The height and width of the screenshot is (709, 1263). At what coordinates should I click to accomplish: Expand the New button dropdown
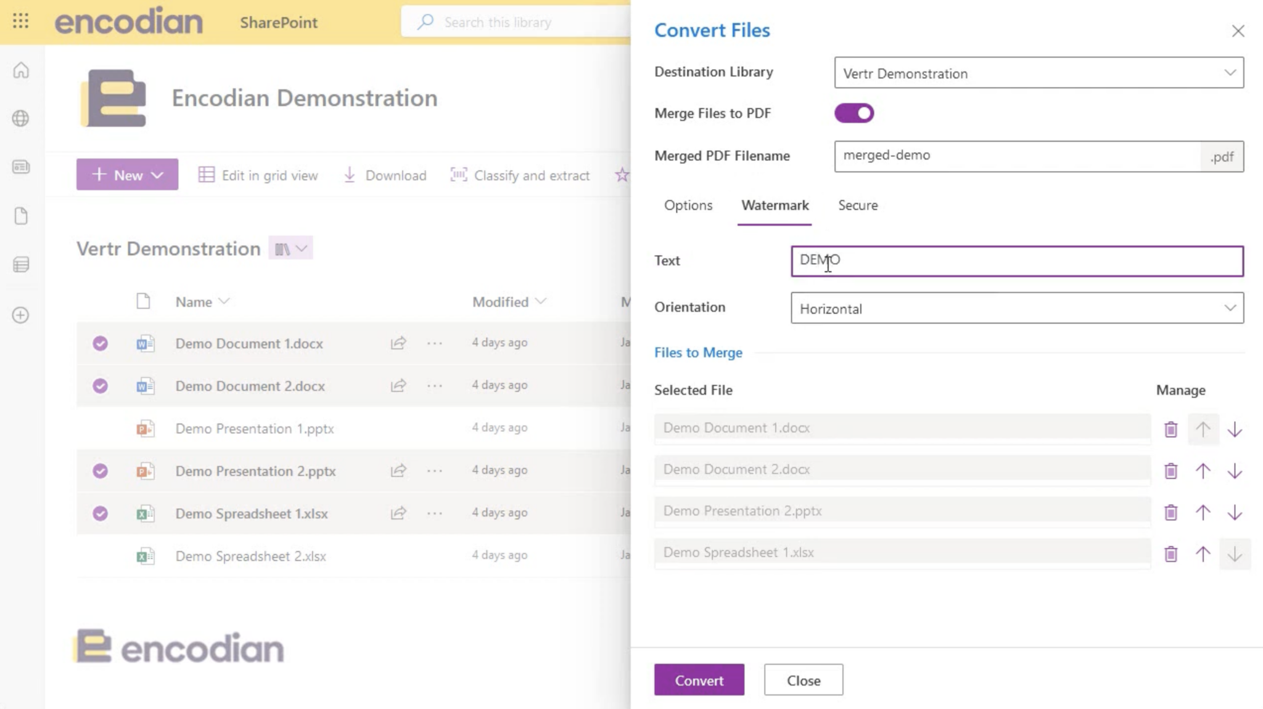pyautogui.click(x=127, y=175)
